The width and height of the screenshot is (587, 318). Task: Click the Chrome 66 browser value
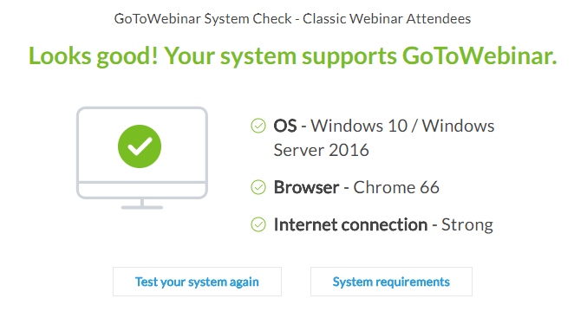(396, 187)
